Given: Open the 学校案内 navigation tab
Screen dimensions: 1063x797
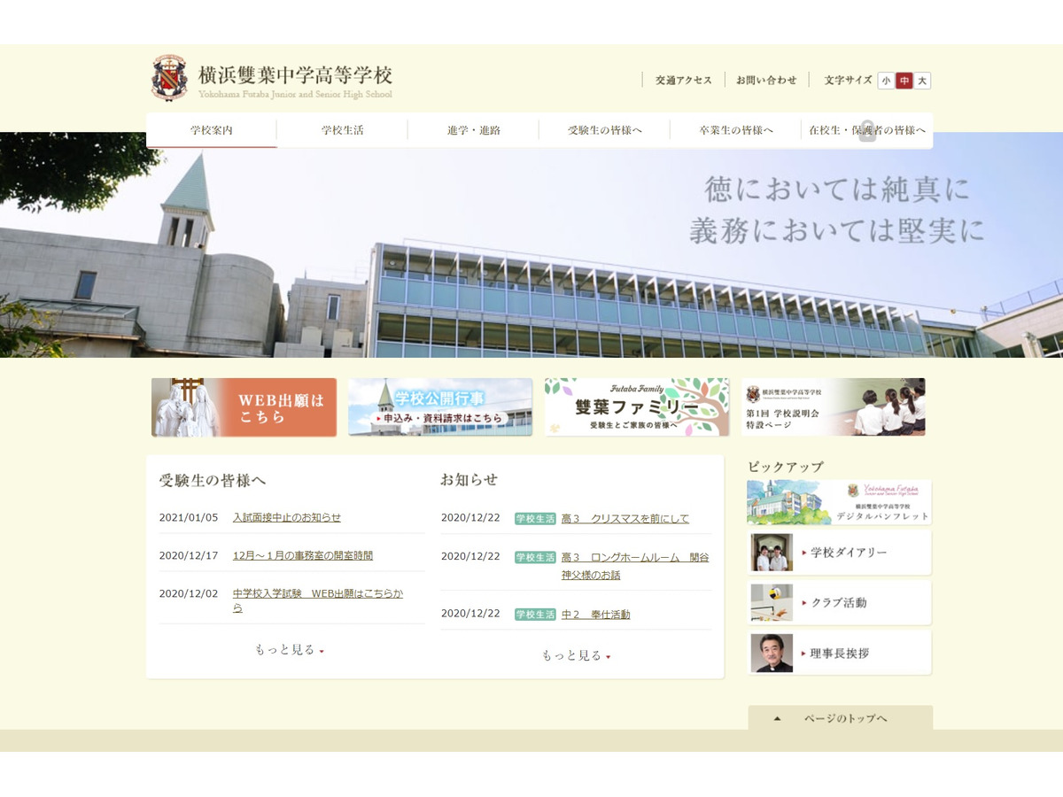Looking at the screenshot, I should pos(212,129).
